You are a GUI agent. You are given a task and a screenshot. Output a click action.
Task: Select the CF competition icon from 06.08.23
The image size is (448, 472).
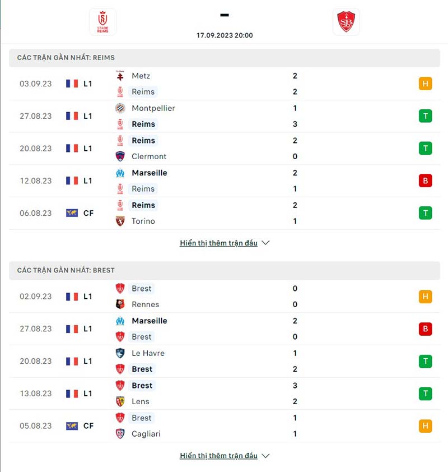click(71, 213)
